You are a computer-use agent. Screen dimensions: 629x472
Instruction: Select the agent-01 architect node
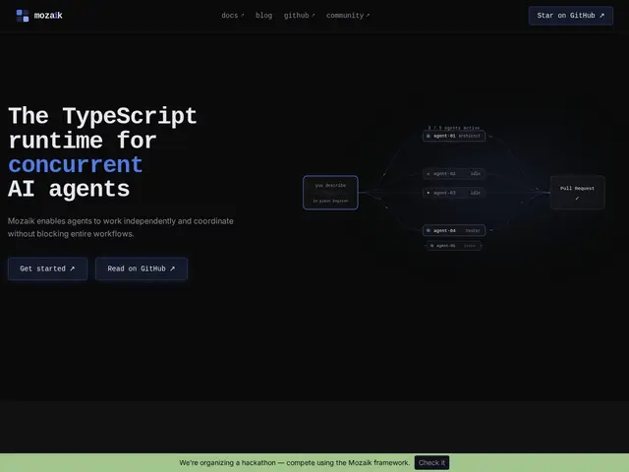[x=454, y=136]
